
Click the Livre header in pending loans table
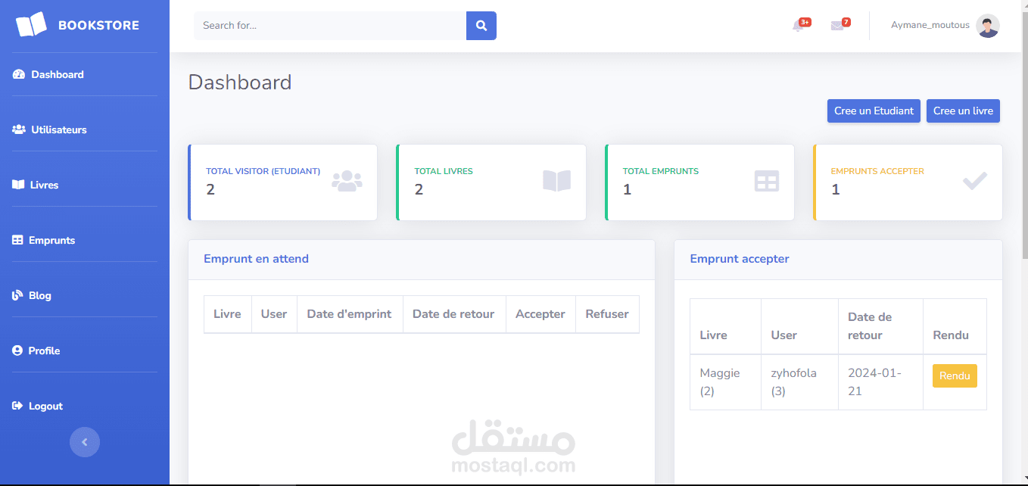[x=227, y=314]
